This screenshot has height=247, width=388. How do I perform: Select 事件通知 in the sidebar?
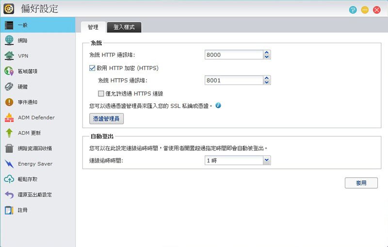click(x=38, y=102)
